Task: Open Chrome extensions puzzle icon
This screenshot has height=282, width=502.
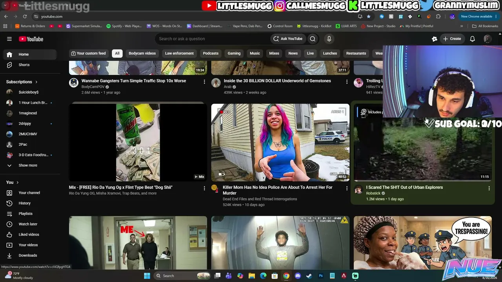Action: (x=438, y=16)
